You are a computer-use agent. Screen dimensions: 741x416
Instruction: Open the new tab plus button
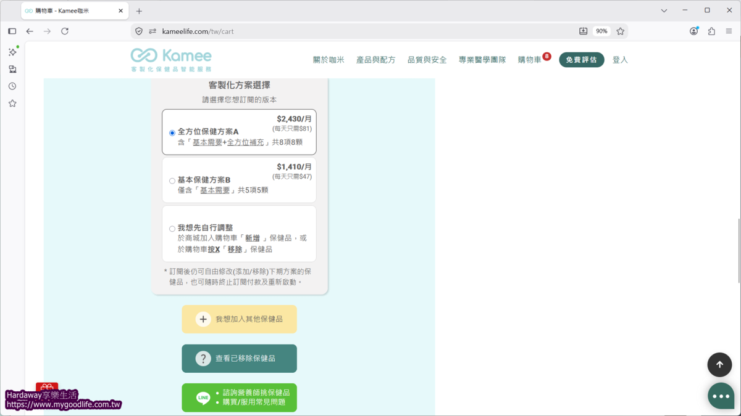(x=139, y=11)
